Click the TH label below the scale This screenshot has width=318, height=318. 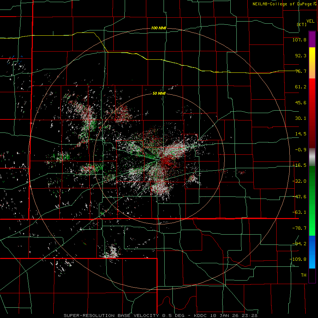(x=304, y=275)
